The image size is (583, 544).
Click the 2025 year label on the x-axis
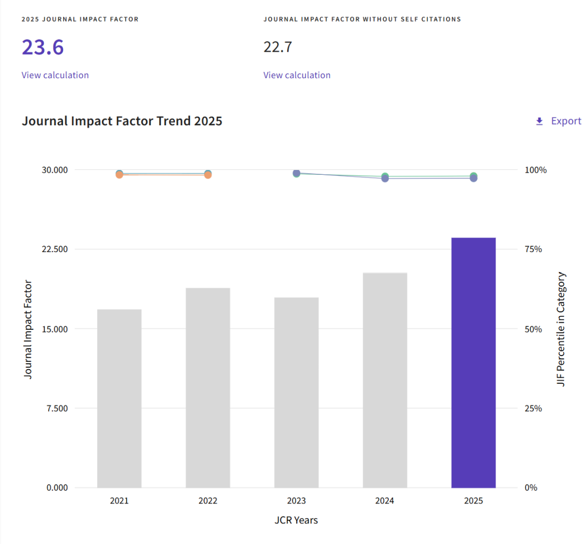tap(473, 500)
